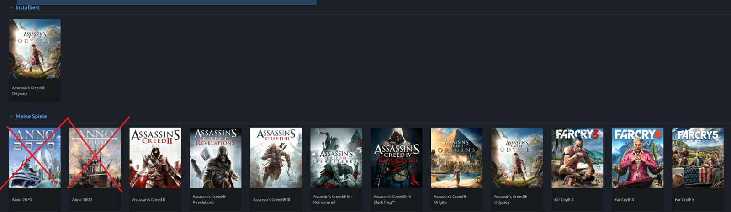Click the 'Assassin's Creed® Revelations' title text
Screen dimensions: 731x212
(x=209, y=200)
